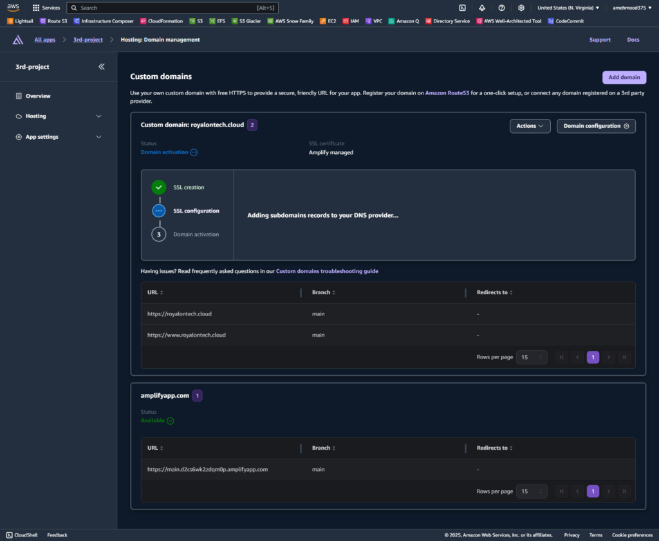Open the help question mark menu
This screenshot has height=541, width=659.
pos(501,8)
